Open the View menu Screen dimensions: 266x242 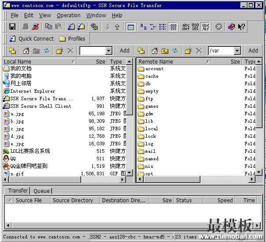[x=45, y=15]
